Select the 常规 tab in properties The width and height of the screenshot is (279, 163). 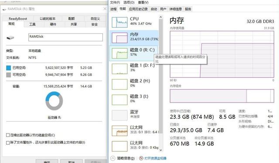click(12, 24)
